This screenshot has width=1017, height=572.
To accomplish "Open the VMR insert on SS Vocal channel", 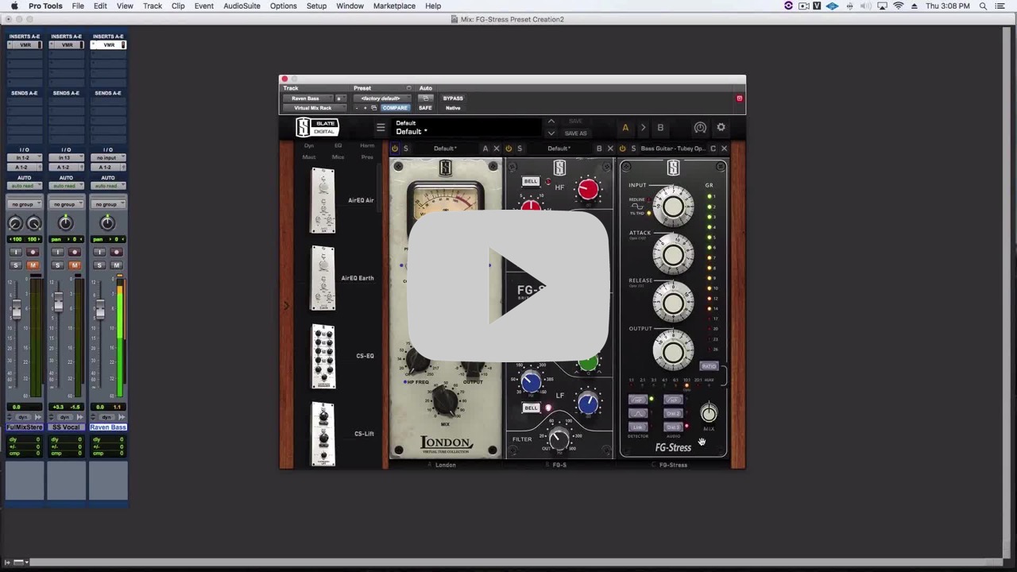I will [x=66, y=44].
